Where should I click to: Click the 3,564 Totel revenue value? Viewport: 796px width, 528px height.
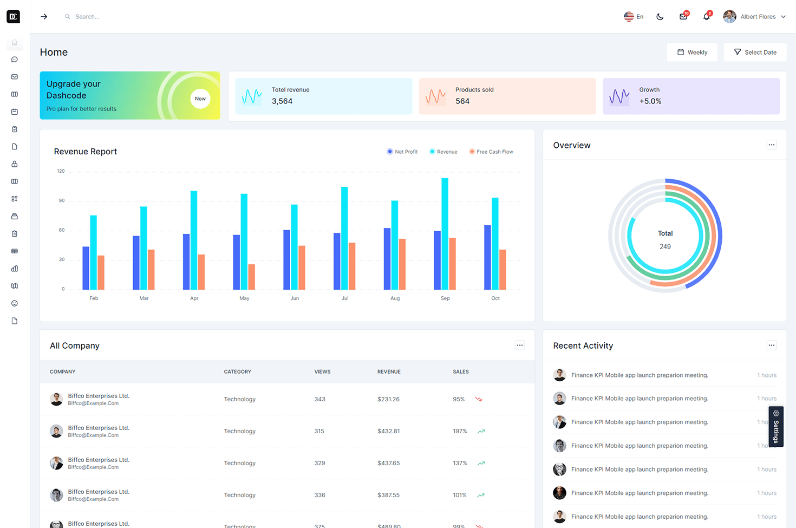point(282,101)
